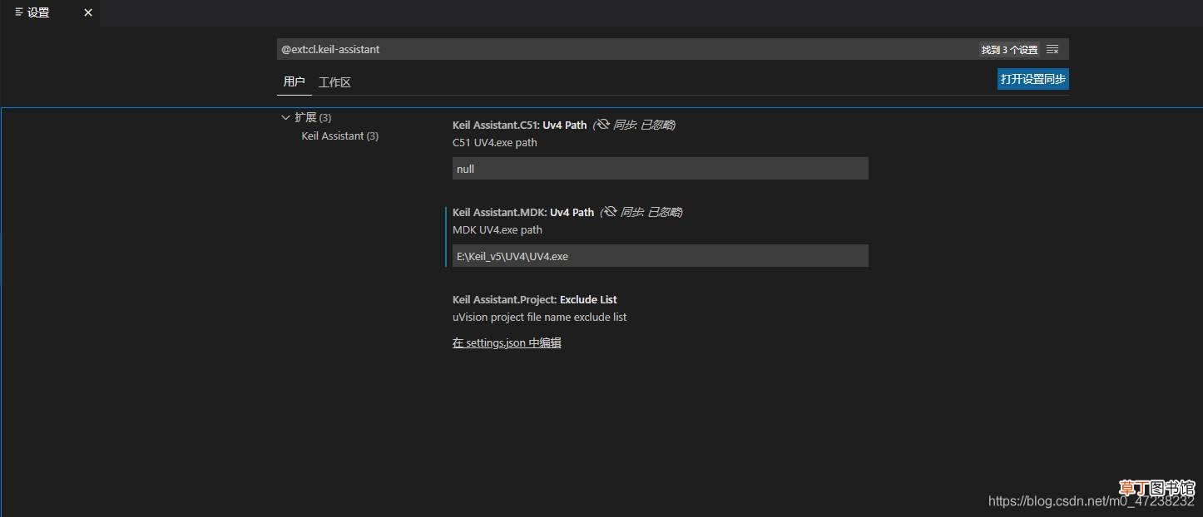Image resolution: width=1203 pixels, height=517 pixels.
Task: Switch to the 工作区 settings tab
Action: [x=334, y=82]
